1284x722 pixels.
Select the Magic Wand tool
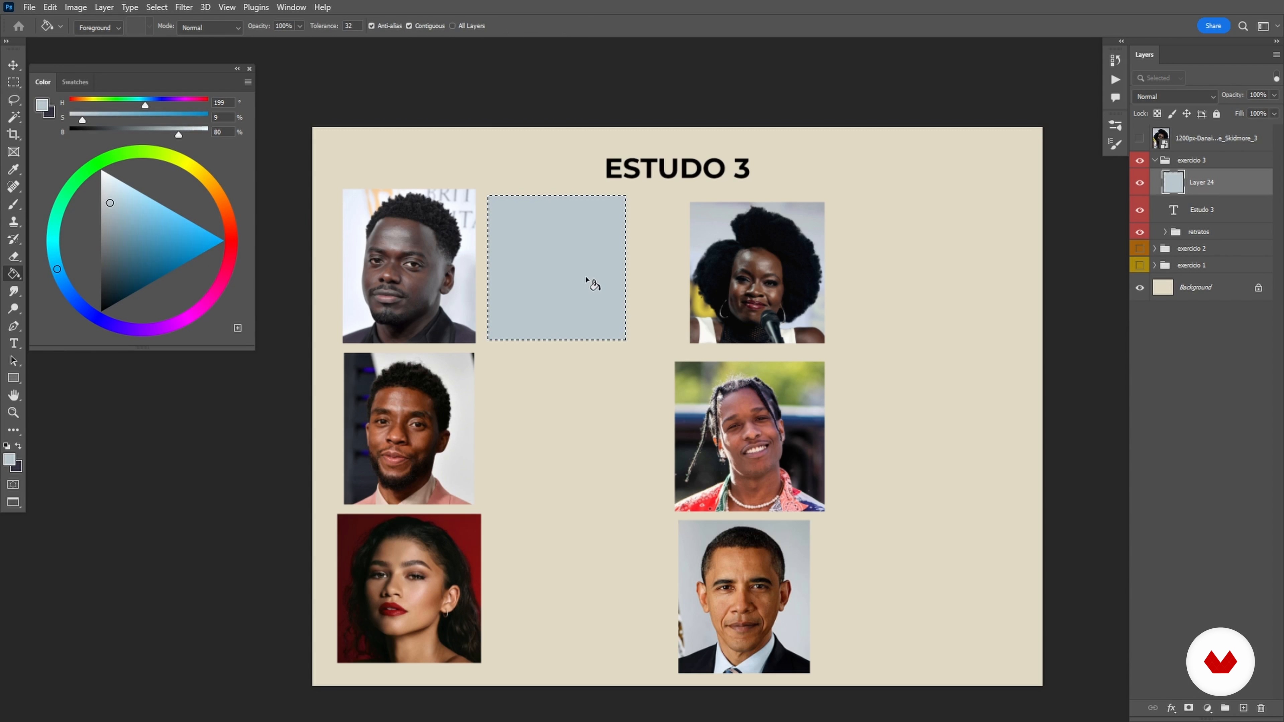coord(13,117)
